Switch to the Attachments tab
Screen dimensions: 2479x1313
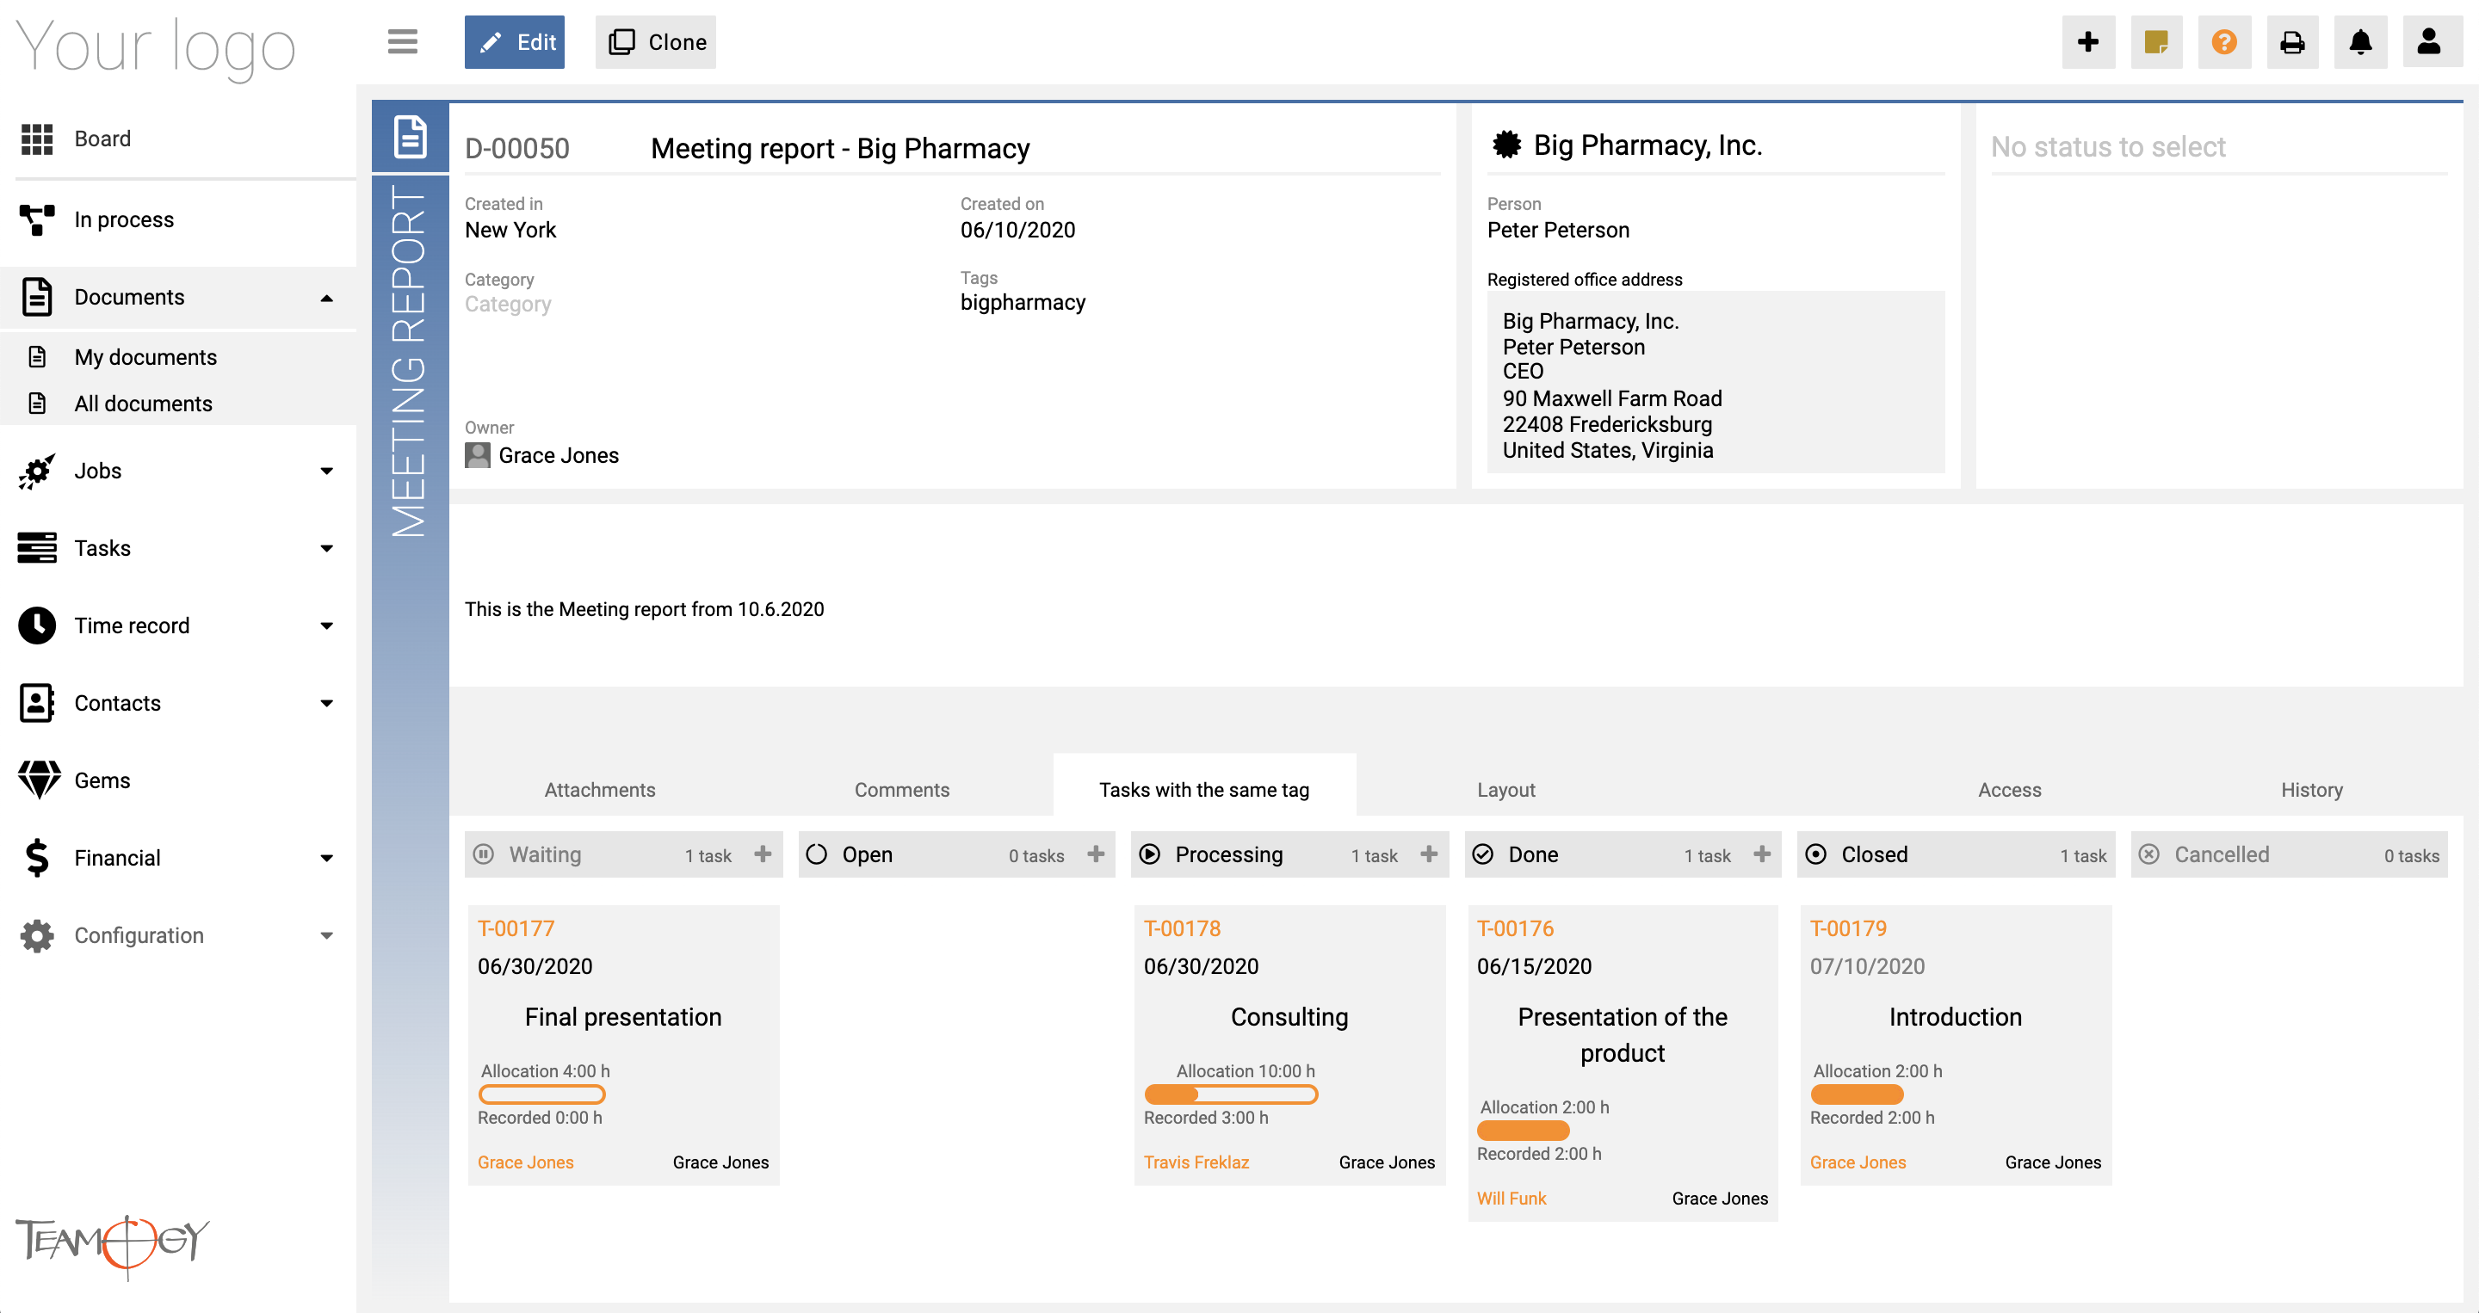(x=598, y=790)
